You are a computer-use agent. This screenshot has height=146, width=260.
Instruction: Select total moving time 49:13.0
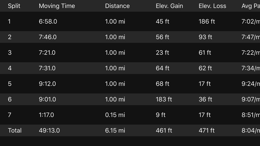coord(49,131)
